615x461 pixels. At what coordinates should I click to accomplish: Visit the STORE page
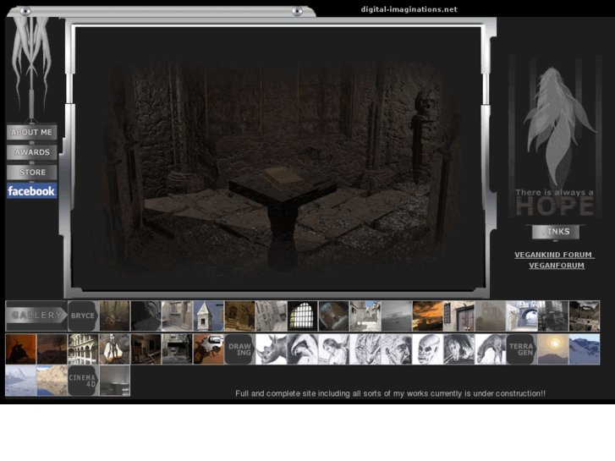(32, 173)
